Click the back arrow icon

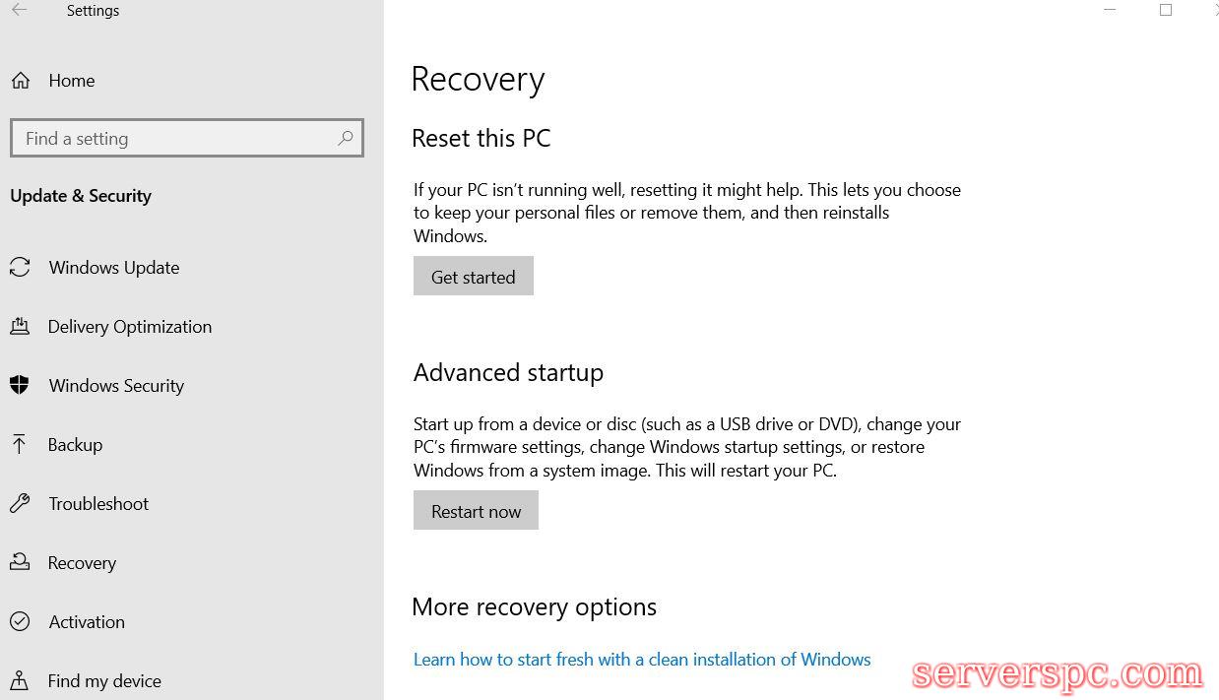click(20, 11)
